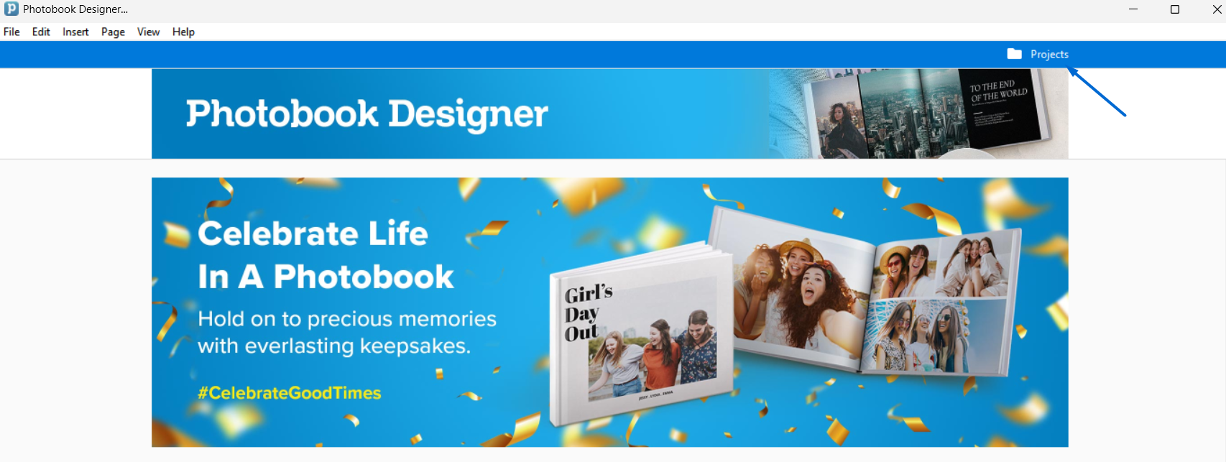Click the Photobook Designer header title
The width and height of the screenshot is (1226, 462).
click(367, 114)
